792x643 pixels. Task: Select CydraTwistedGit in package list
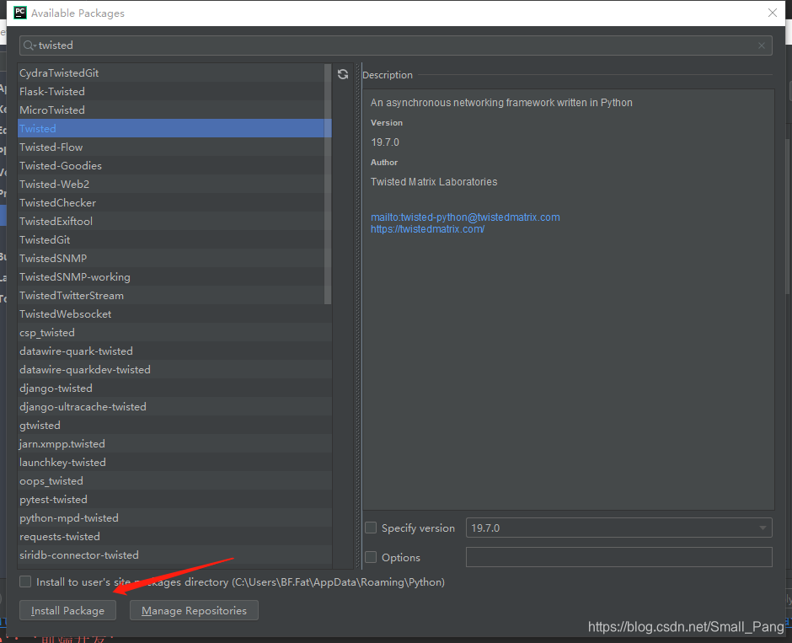coord(174,72)
